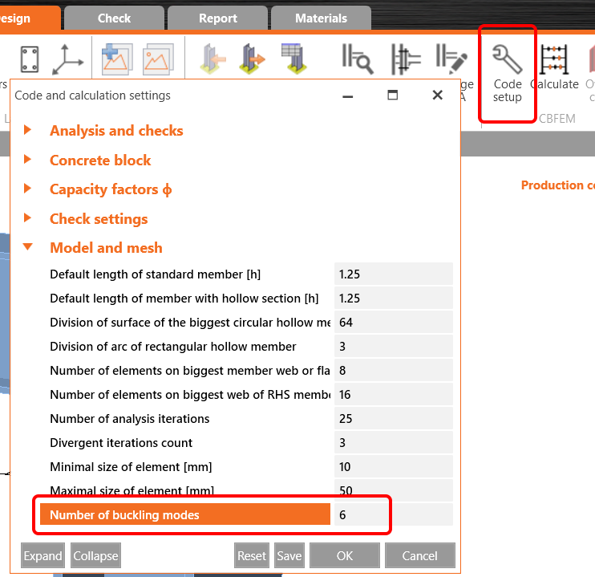
Task: Switch to the Check tab
Action: click(x=114, y=18)
